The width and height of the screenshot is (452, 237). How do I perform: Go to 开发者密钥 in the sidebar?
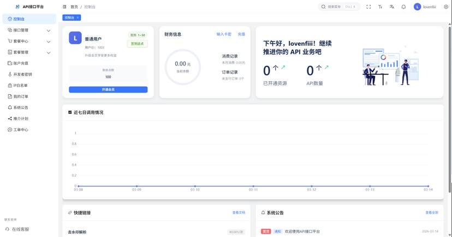tap(22, 74)
